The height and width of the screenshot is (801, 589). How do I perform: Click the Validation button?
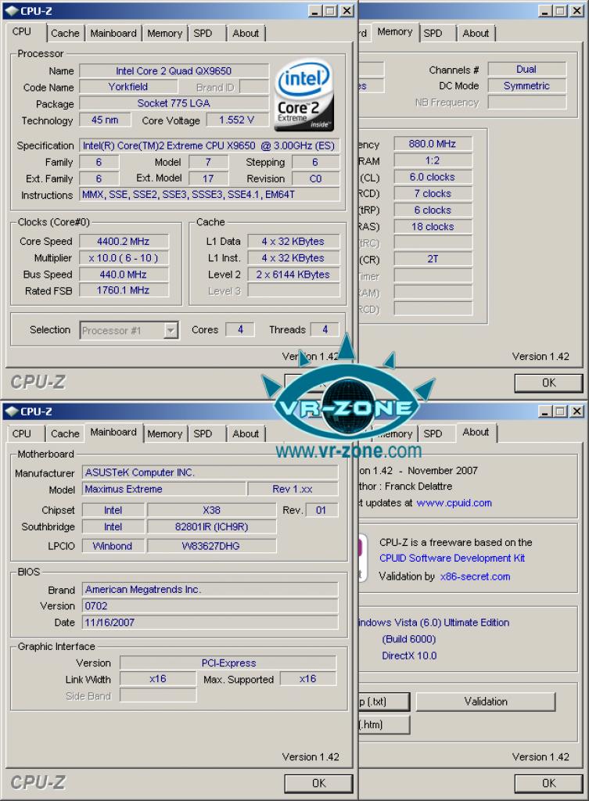pyautogui.click(x=486, y=702)
